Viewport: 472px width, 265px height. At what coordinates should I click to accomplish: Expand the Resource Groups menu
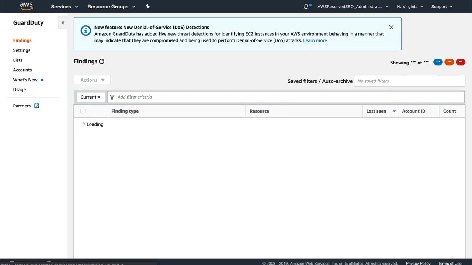111,6
